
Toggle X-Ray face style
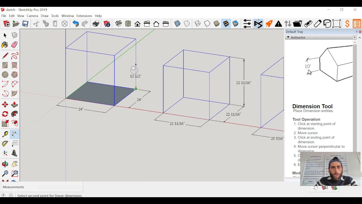point(177,24)
